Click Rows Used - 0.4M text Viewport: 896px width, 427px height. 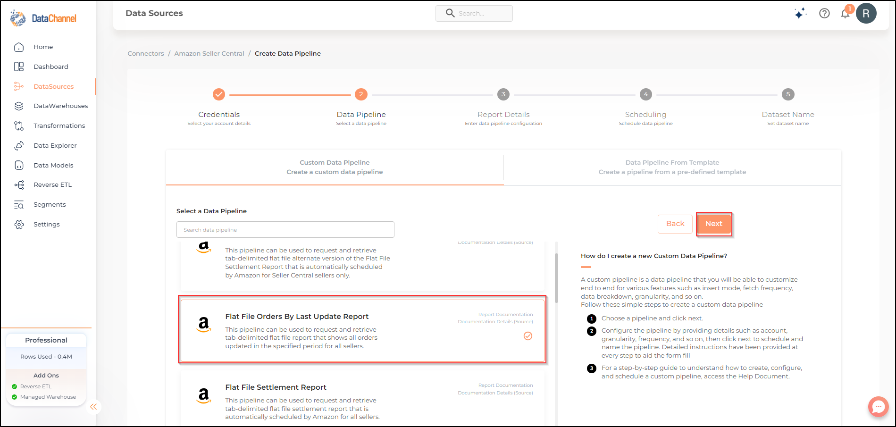(x=46, y=357)
